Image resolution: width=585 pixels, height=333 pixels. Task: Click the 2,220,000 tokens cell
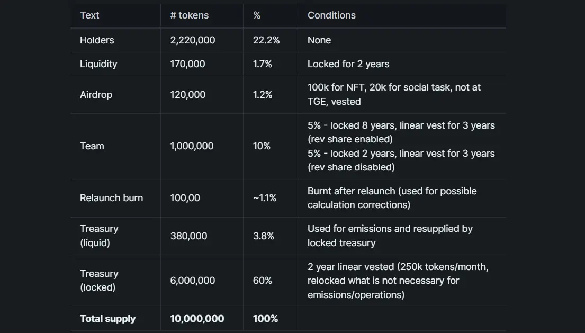coord(193,40)
